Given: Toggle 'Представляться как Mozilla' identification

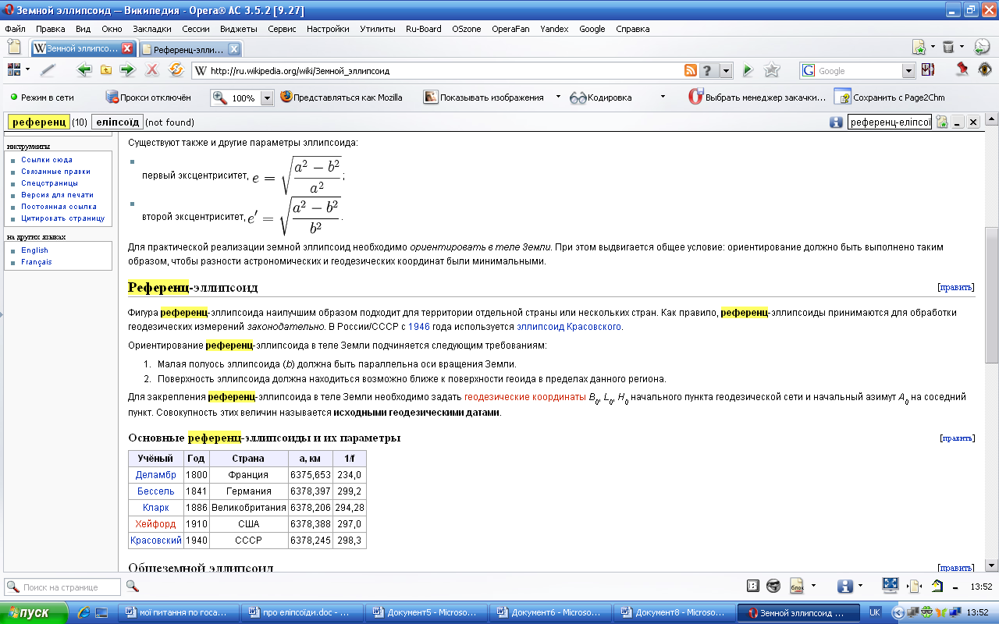Looking at the screenshot, I should tap(341, 97).
